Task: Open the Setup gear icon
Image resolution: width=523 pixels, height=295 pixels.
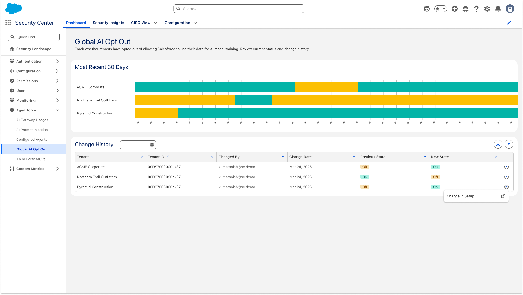Action: [x=487, y=9]
